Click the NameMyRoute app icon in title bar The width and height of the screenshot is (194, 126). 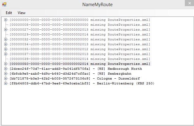click(4, 4)
